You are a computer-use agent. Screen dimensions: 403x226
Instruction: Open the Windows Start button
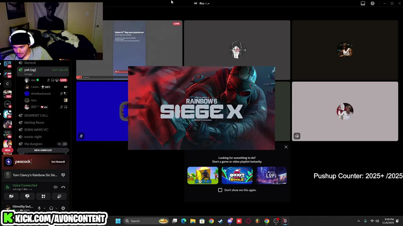[x=118, y=221]
